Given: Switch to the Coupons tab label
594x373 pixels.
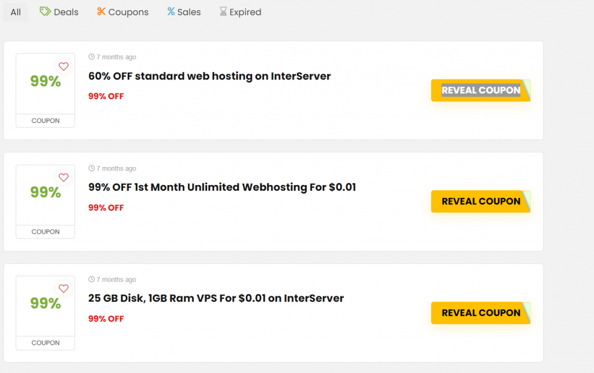Looking at the screenshot, I should coord(129,12).
